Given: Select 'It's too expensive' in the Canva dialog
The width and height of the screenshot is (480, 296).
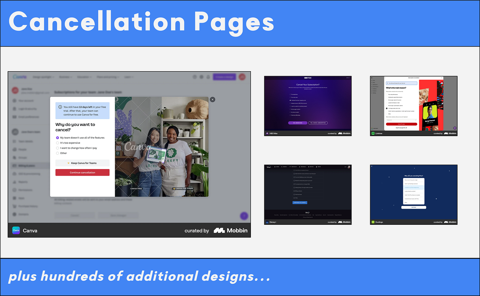Looking at the screenshot, I should 68,143.
